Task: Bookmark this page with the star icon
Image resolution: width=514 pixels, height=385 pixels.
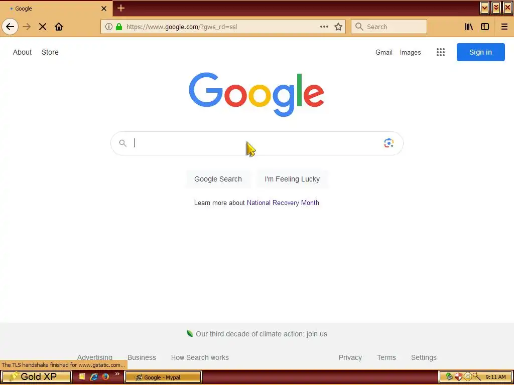Action: pos(338,27)
